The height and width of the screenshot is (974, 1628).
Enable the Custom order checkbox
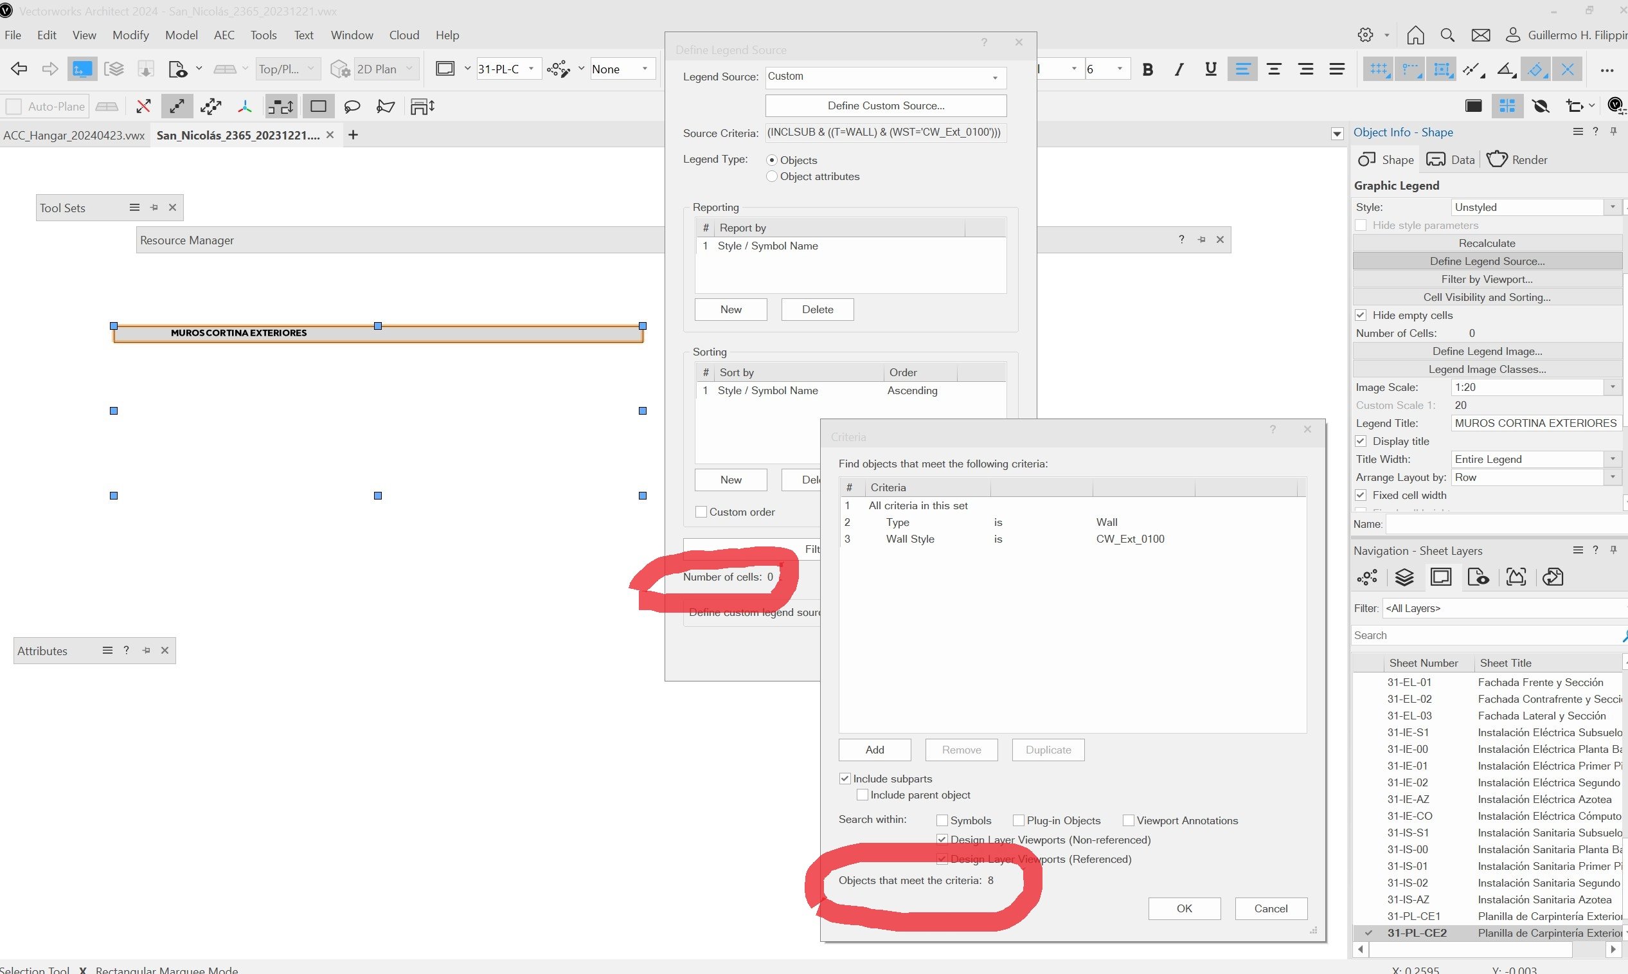click(701, 512)
